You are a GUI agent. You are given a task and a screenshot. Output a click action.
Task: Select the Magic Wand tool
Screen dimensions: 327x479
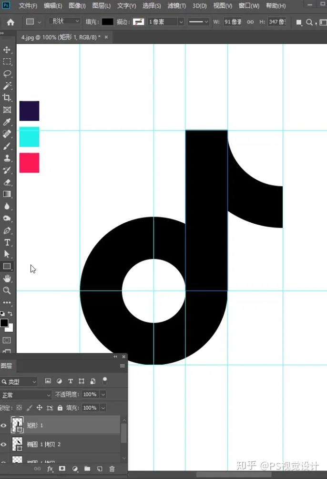coord(7,86)
